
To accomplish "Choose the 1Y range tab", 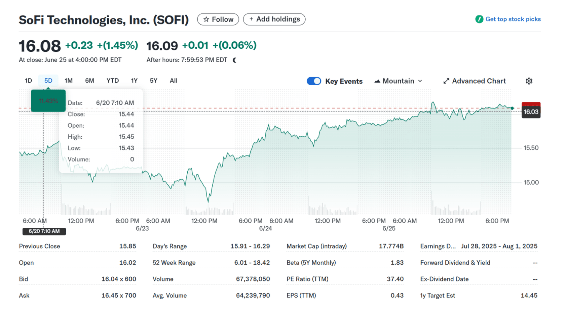I will click(x=134, y=81).
